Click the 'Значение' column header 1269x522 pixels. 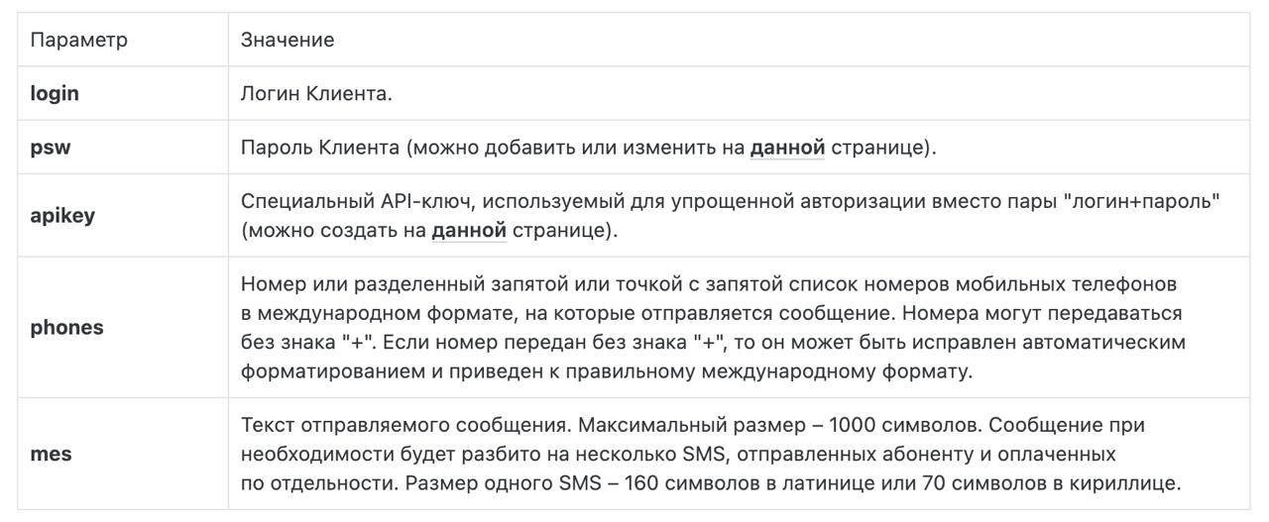[x=288, y=41]
